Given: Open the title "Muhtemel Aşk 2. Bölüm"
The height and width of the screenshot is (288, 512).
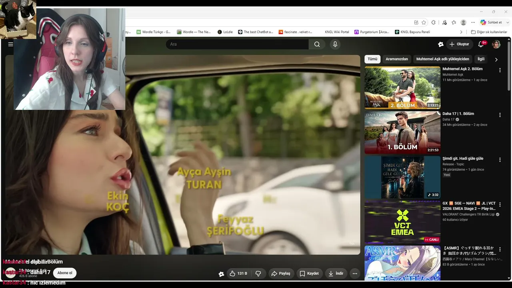Looking at the screenshot, I should coord(462,69).
